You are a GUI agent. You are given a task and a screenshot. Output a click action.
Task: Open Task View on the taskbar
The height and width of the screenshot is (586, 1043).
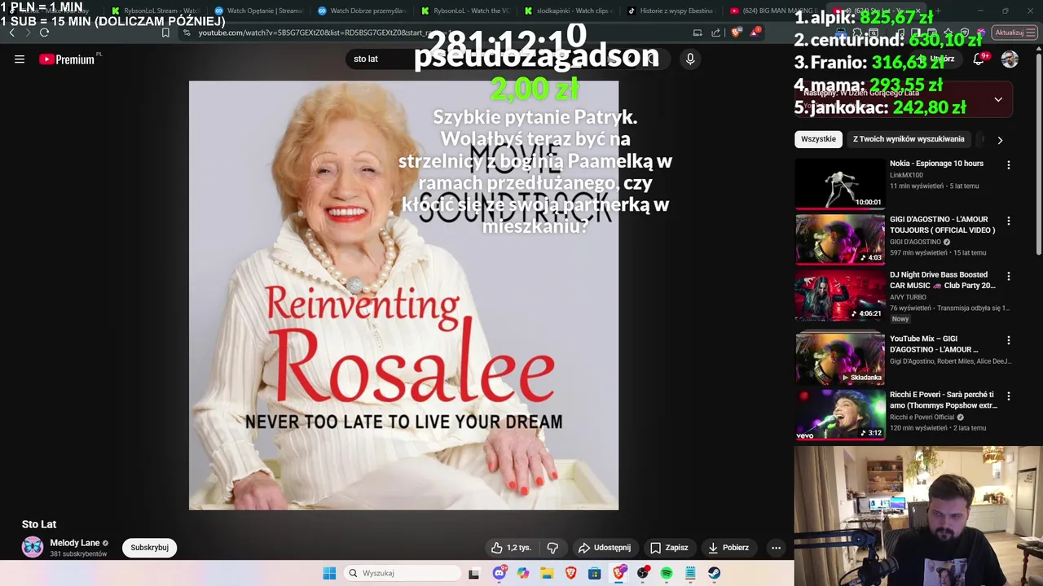(x=473, y=573)
